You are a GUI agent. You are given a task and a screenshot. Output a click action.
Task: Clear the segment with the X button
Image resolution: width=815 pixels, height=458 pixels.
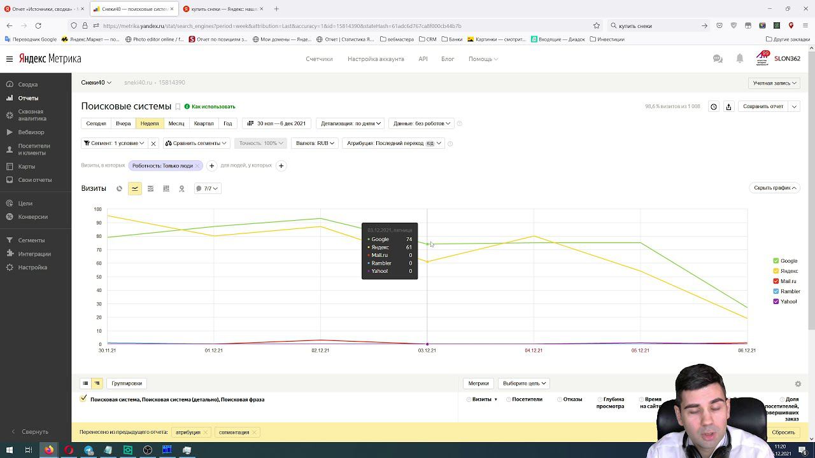point(153,143)
